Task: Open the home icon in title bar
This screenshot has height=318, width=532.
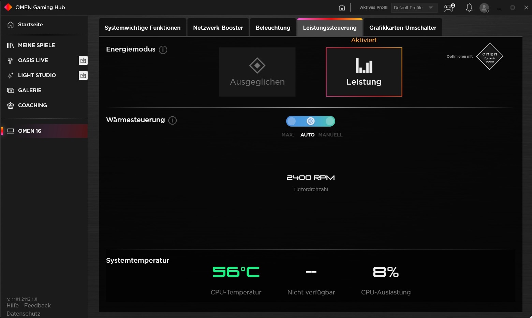Action: coord(342,8)
